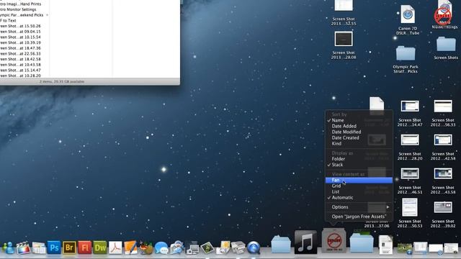
Task: Click the computer display icon in Dock
Action: click(x=192, y=247)
